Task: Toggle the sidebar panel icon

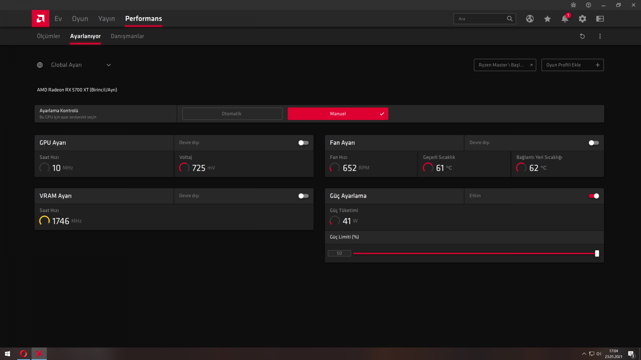Action: (600, 19)
